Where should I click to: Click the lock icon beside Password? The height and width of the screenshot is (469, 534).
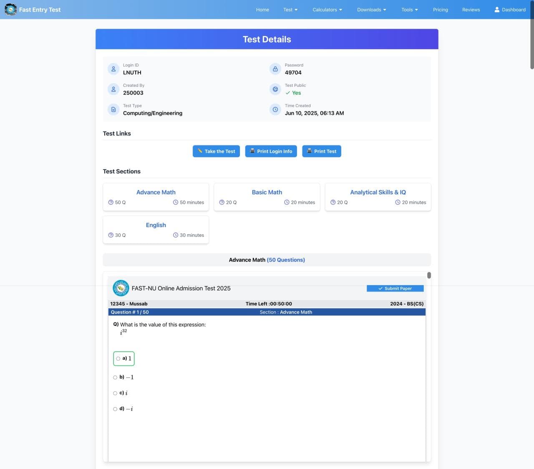coord(275,68)
